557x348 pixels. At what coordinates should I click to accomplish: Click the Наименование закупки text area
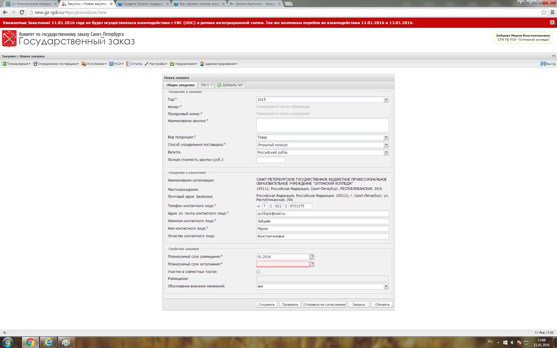[x=322, y=125]
